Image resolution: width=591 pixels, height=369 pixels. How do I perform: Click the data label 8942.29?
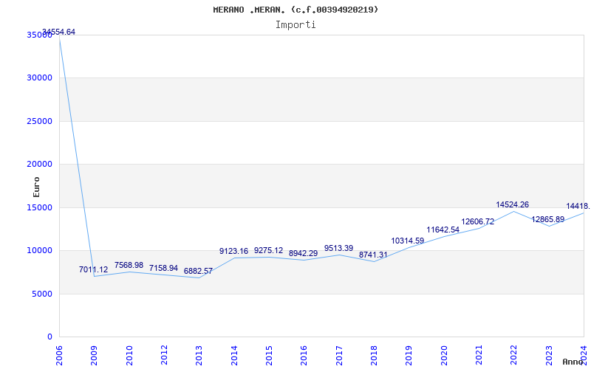click(304, 253)
